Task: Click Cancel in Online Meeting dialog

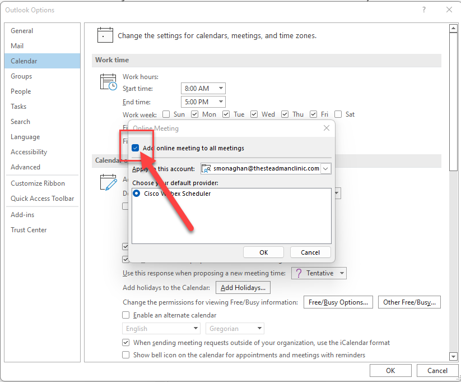Action: point(310,252)
